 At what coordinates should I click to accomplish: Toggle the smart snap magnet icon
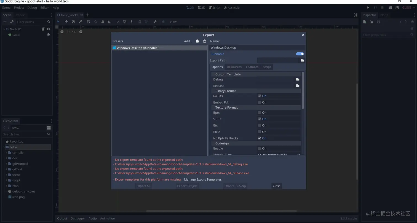(118, 22)
